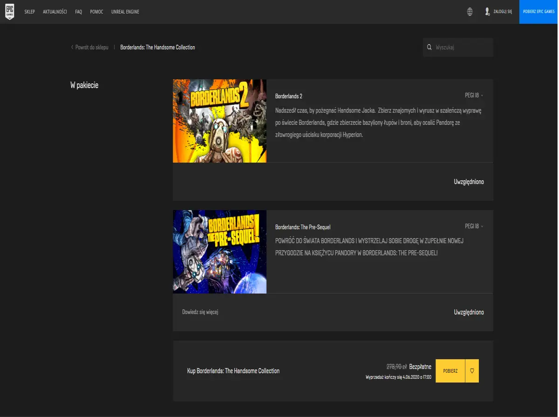This screenshot has height=417, width=559.
Task: Click Uwzględniono under The Pre-Sequel
Action: point(469,312)
